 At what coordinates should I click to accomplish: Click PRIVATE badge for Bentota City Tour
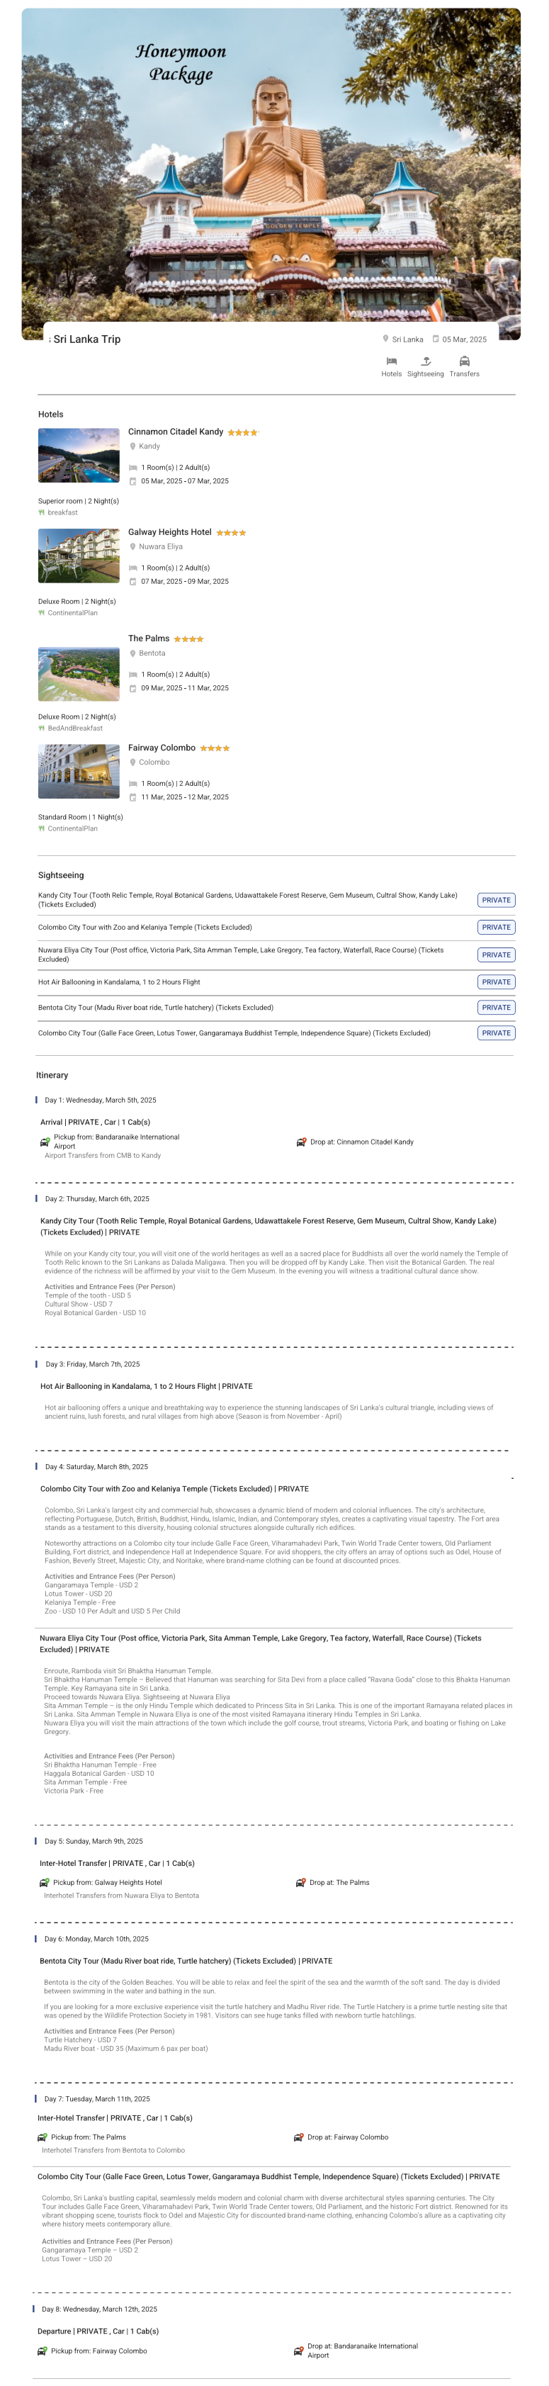pyautogui.click(x=497, y=1007)
